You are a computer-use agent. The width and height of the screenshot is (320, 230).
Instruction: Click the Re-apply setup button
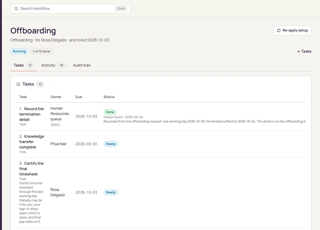click(292, 30)
